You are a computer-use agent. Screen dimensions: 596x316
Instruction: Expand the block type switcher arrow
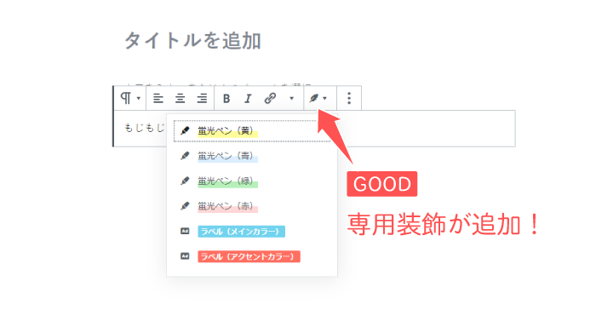139,98
